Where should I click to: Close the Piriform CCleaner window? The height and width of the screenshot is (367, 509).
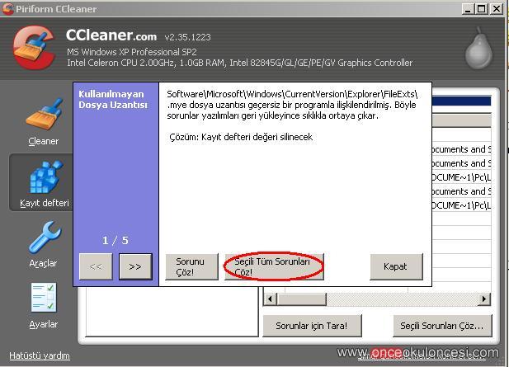point(497,9)
